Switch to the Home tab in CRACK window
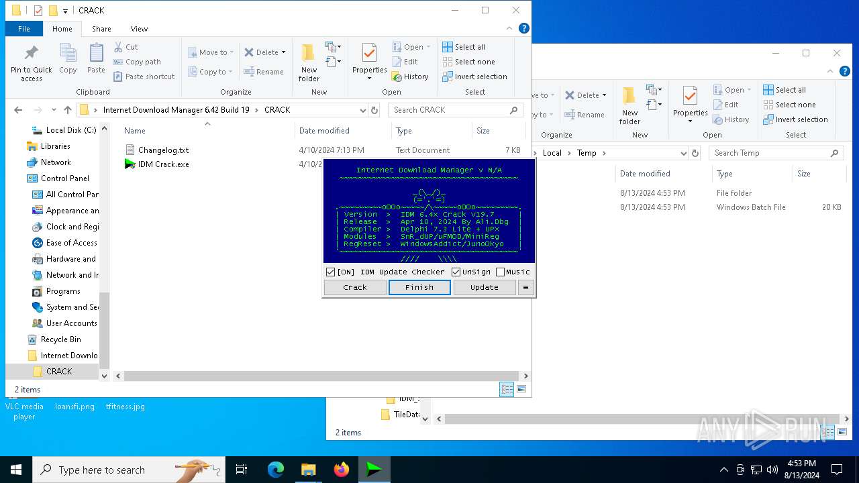Screen dimensions: 859x483 coord(62,29)
